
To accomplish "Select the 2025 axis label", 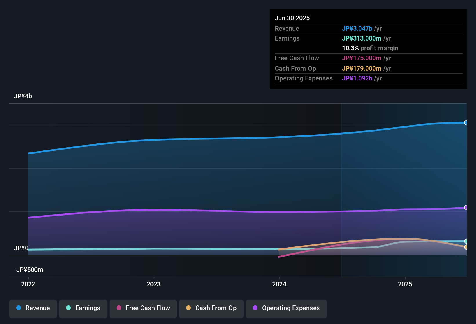I will 405,284.
